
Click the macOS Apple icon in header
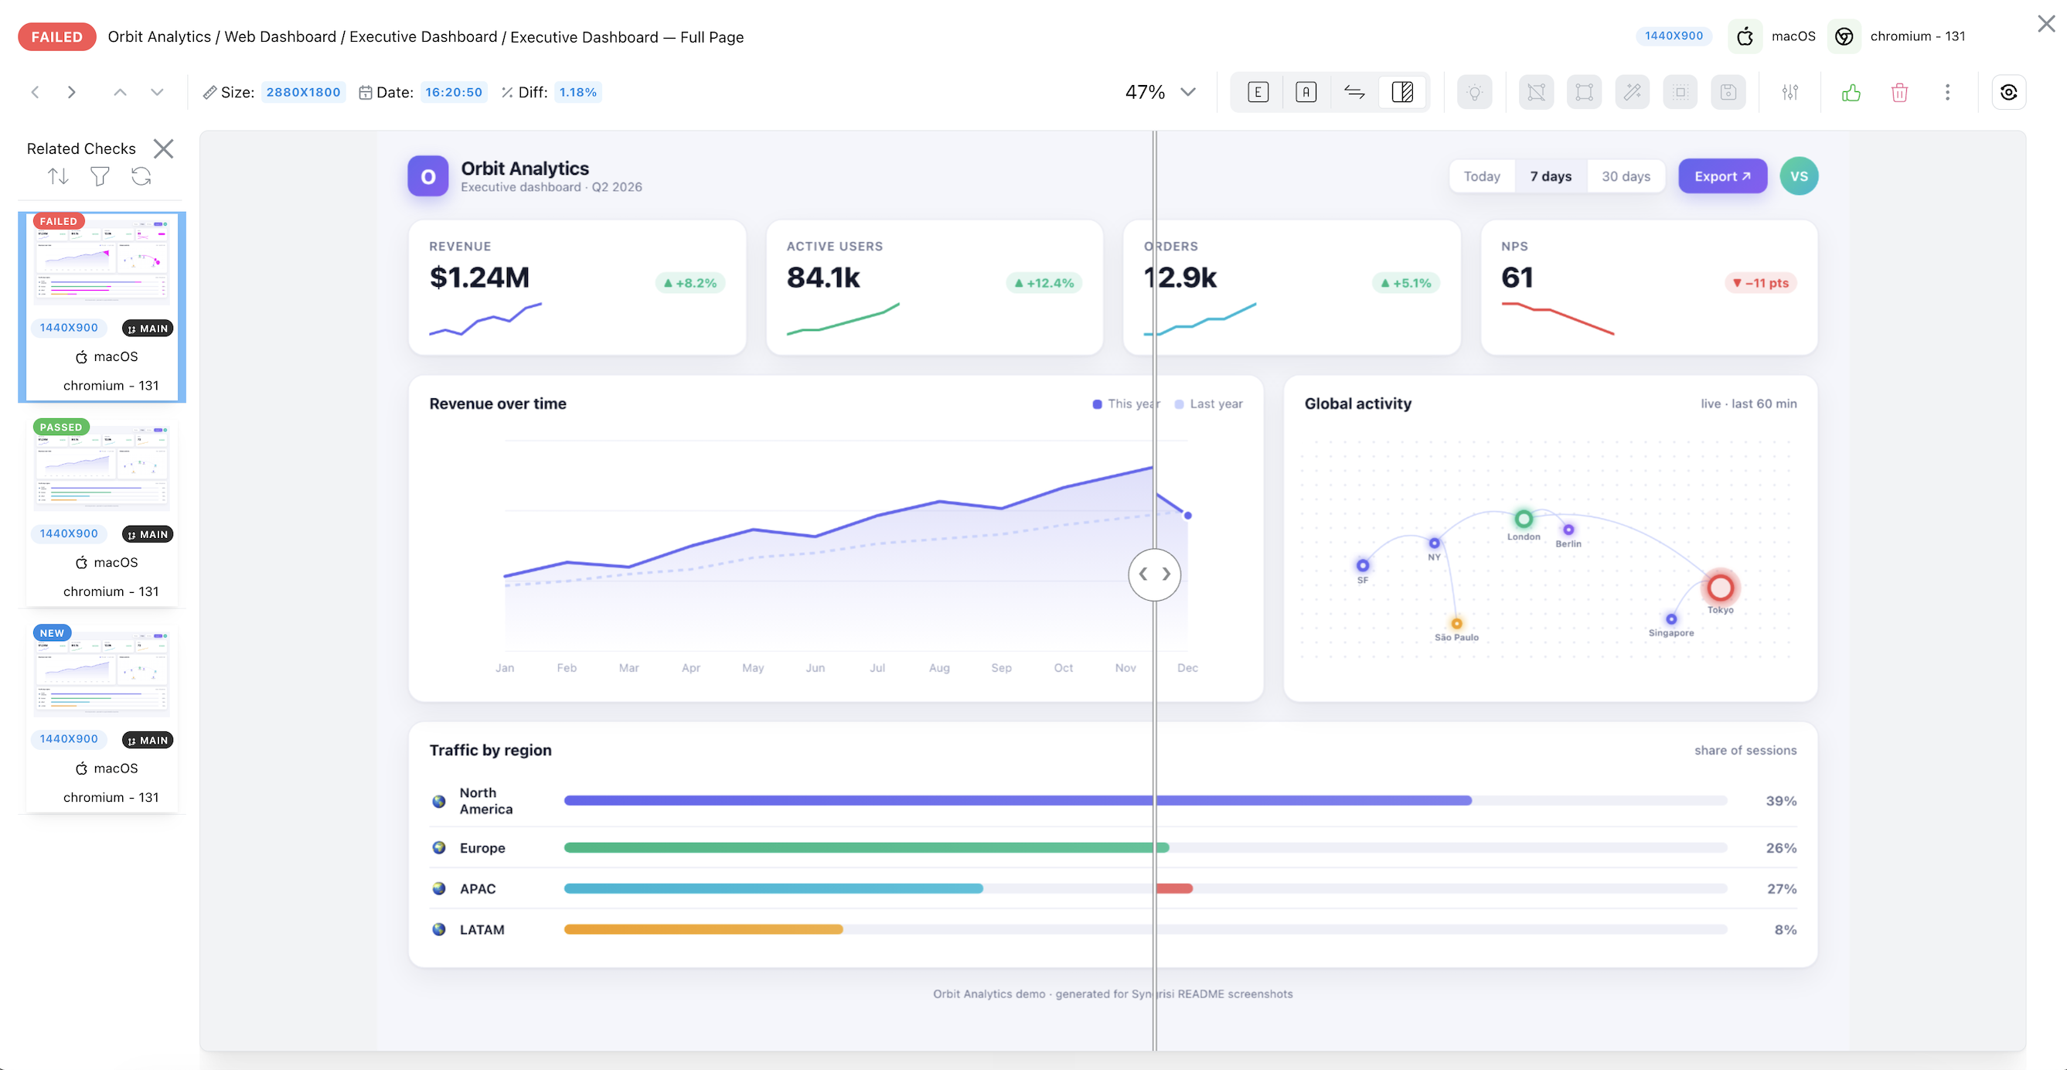tap(1745, 36)
